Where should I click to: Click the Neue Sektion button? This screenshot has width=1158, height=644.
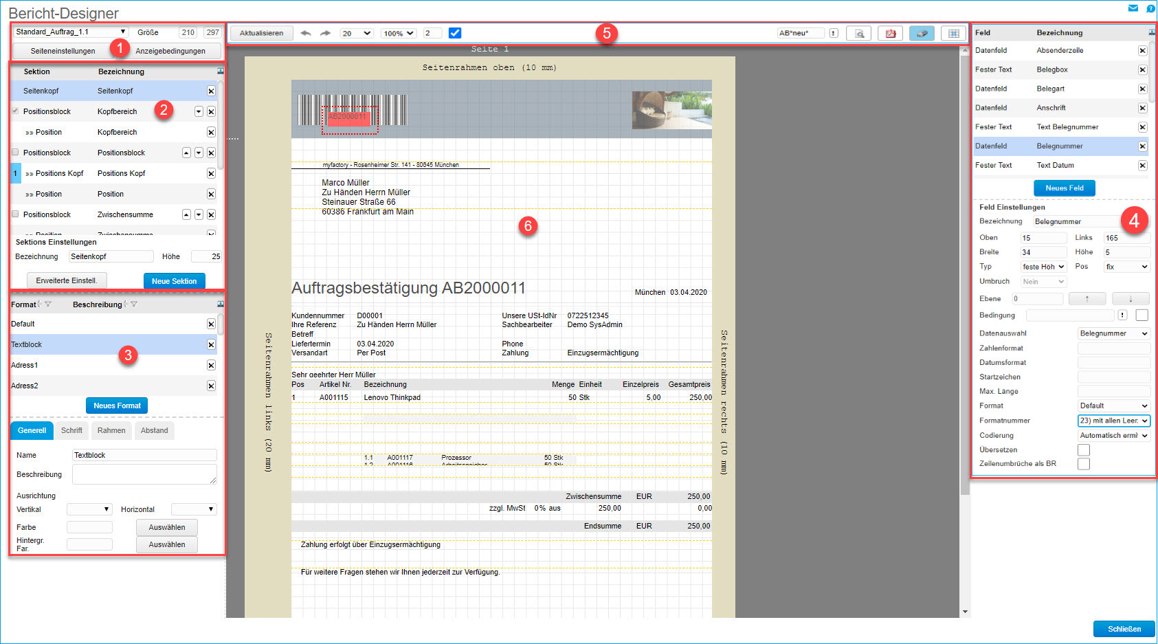coord(174,281)
